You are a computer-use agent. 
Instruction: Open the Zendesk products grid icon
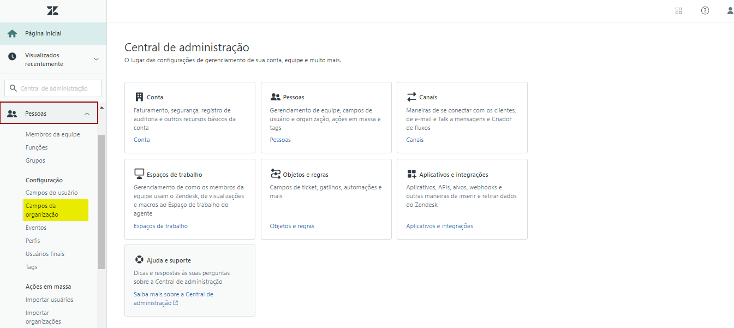point(679,10)
